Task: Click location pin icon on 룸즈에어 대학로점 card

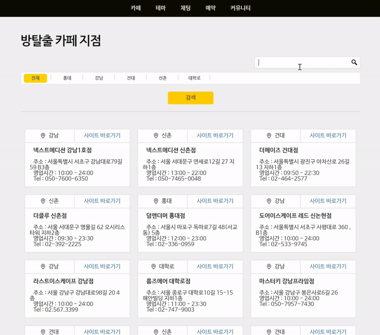Action: pos(153,267)
